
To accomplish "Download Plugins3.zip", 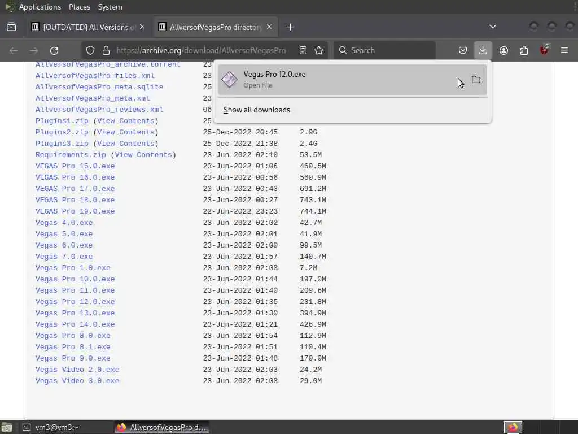I will pyautogui.click(x=62, y=144).
